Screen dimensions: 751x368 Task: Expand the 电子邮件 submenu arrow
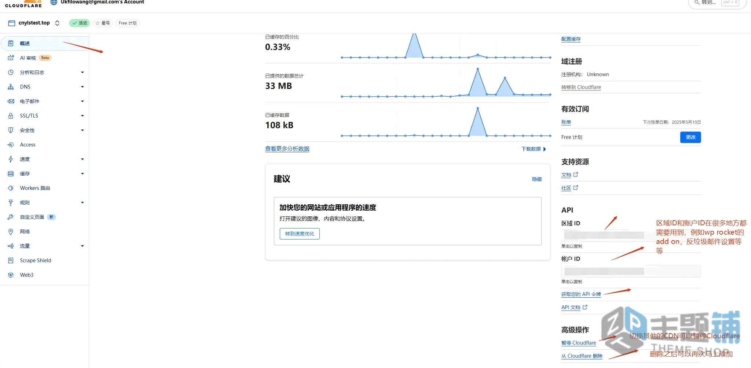(x=83, y=101)
